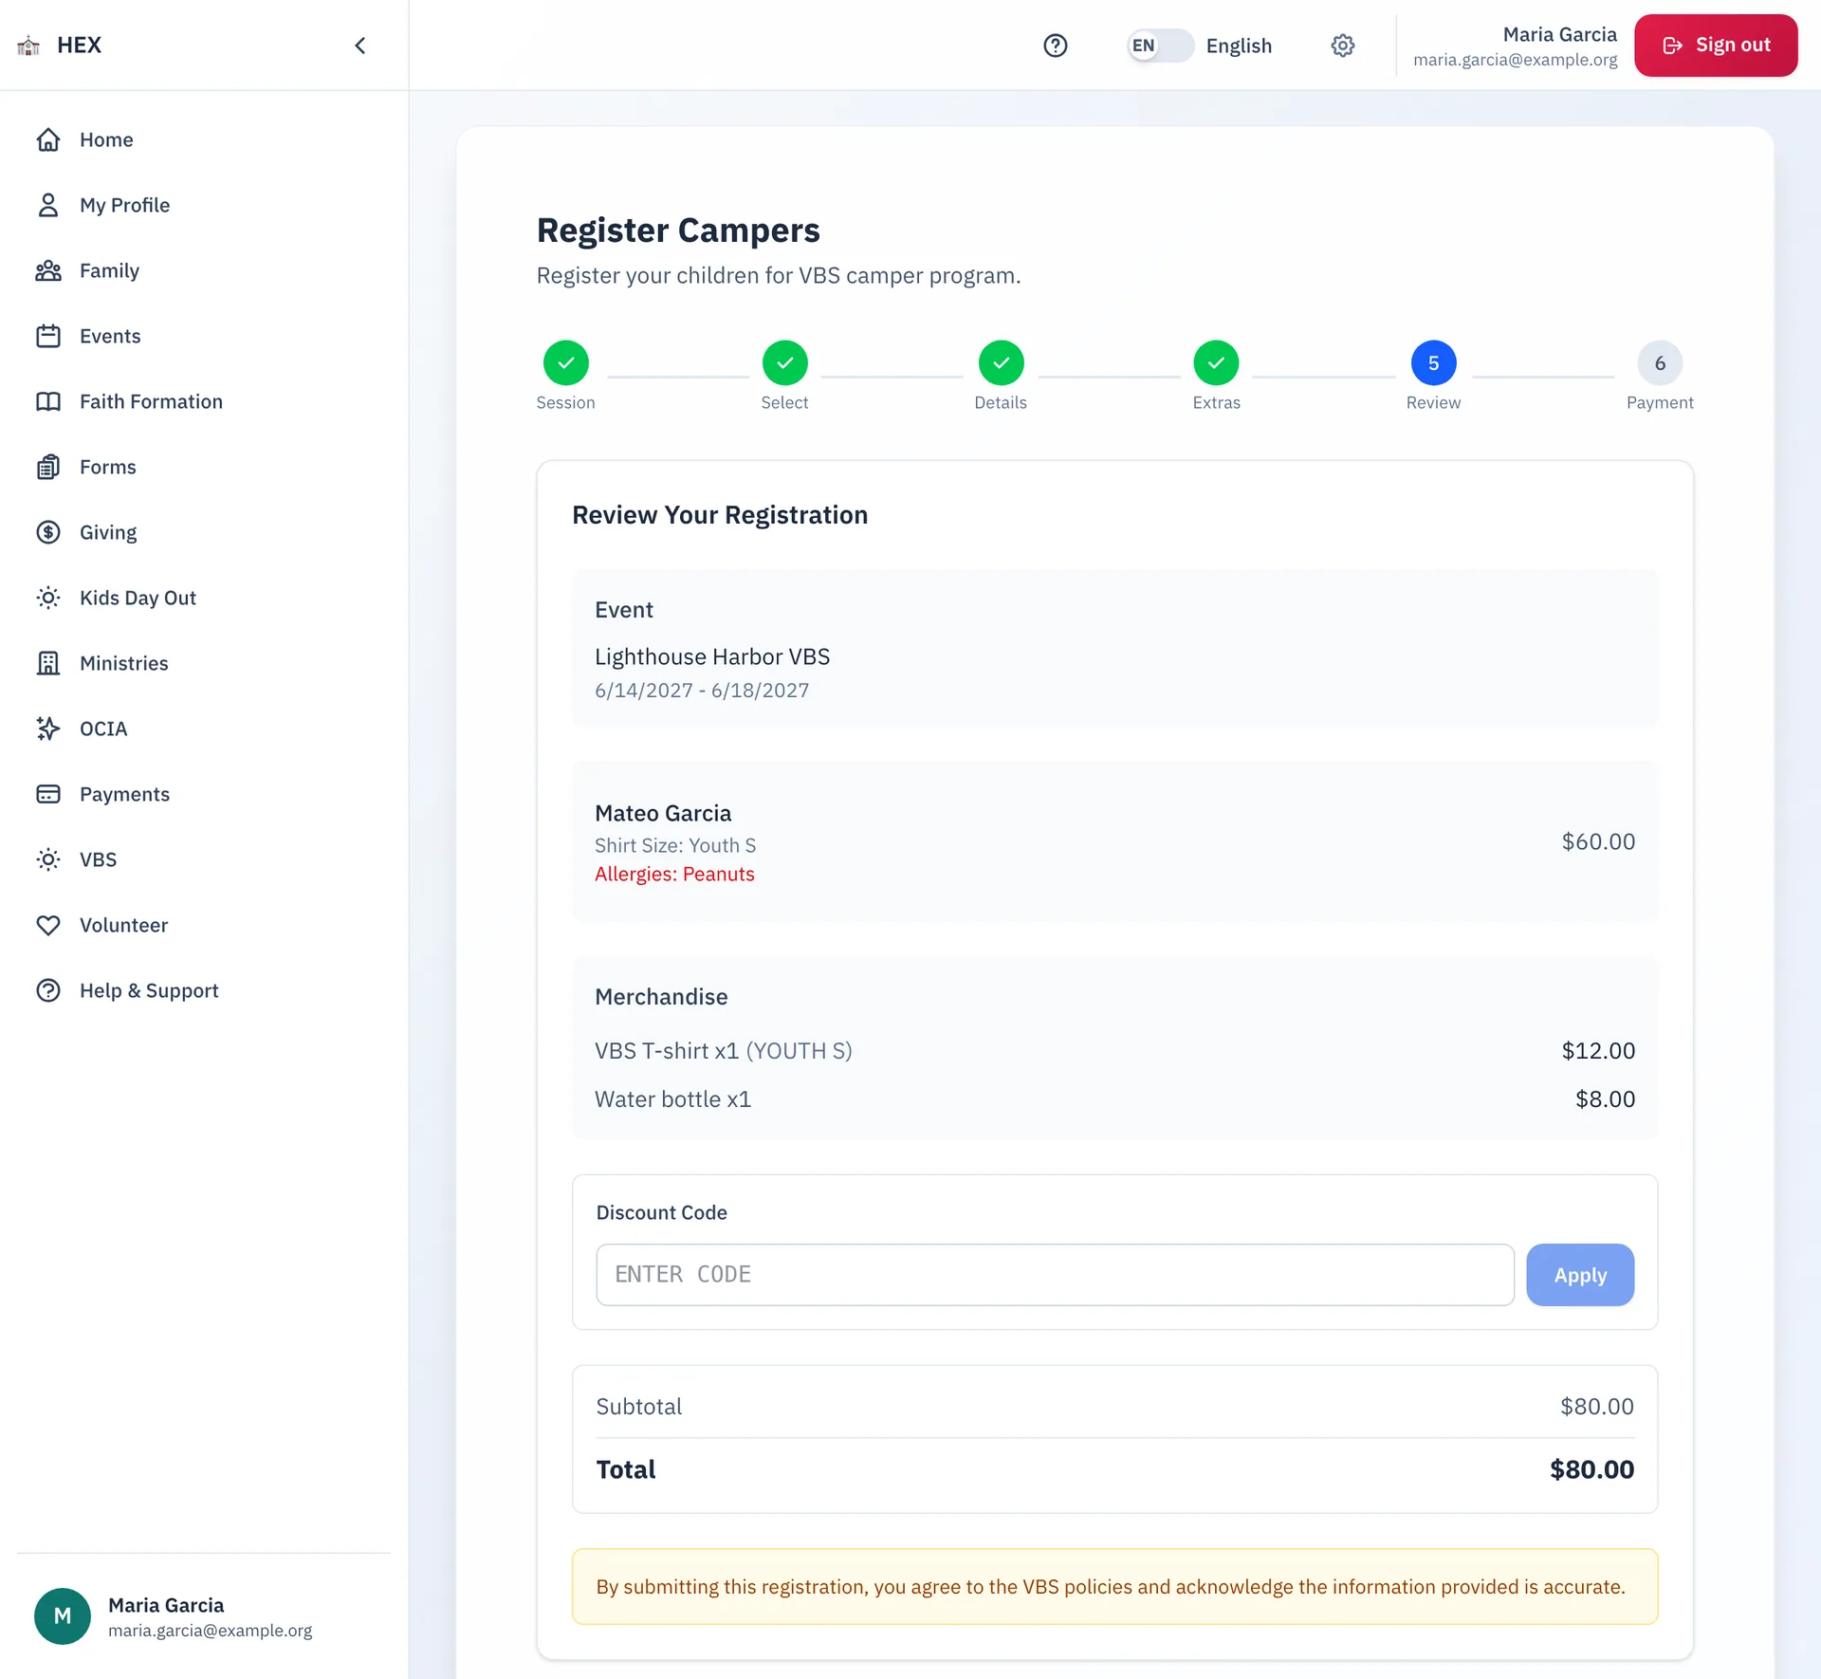Click the help circle icon in header
Screen dimensions: 1821x1679
tap(1056, 46)
